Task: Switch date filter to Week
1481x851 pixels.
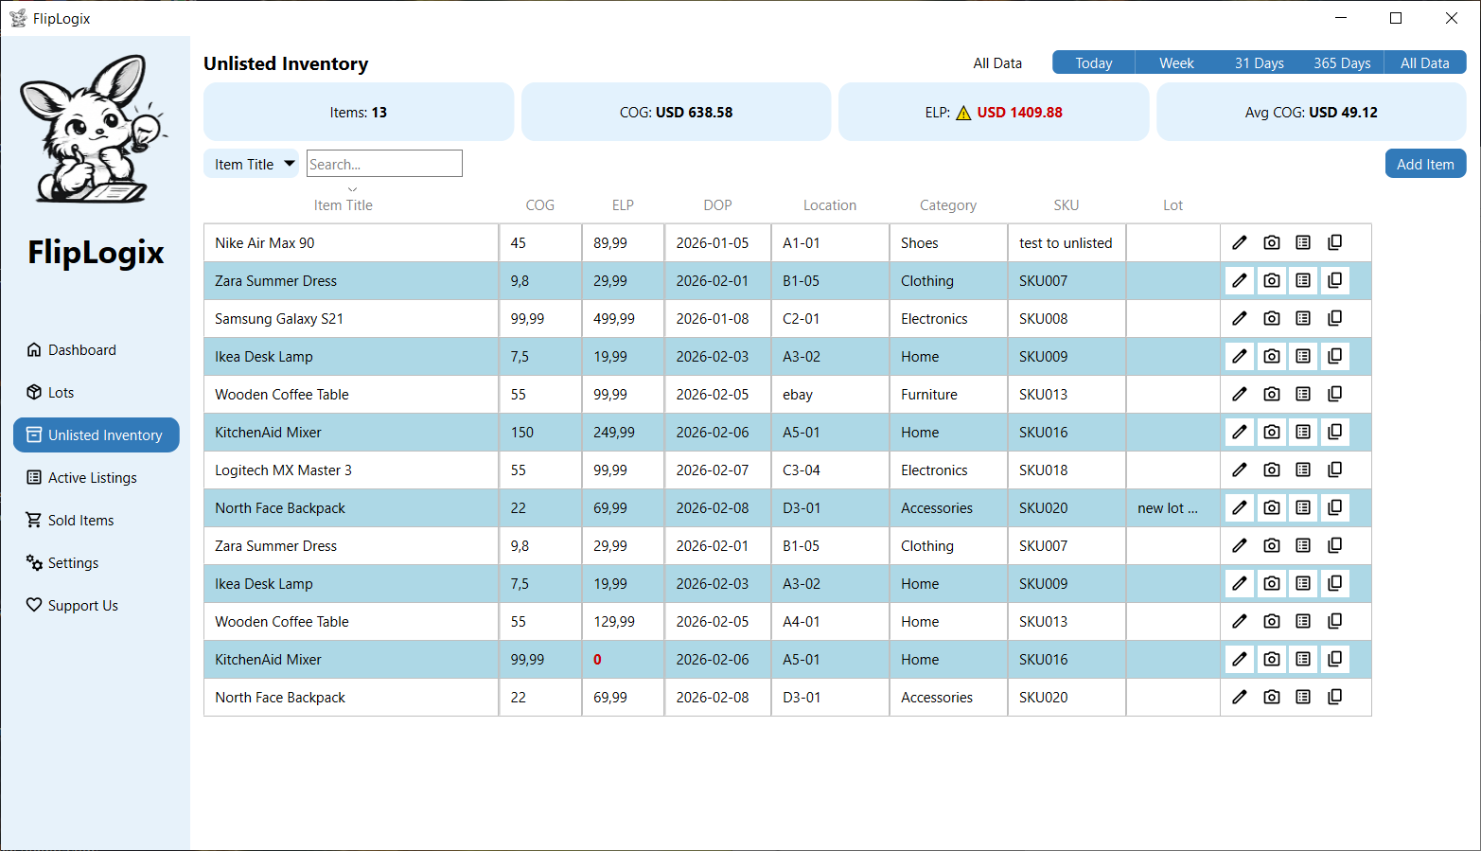Action: [1176, 62]
